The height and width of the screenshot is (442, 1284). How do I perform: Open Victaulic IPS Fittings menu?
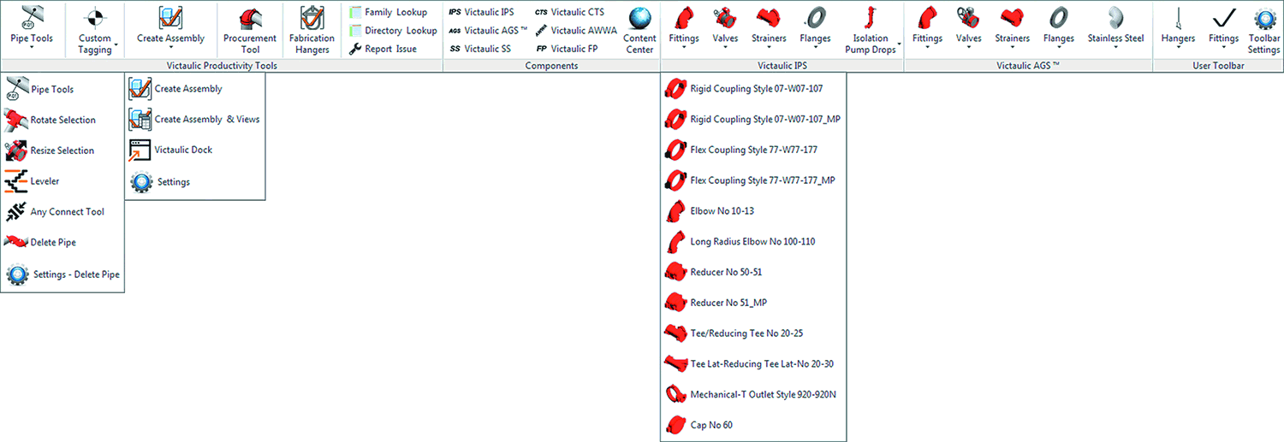[x=683, y=27]
